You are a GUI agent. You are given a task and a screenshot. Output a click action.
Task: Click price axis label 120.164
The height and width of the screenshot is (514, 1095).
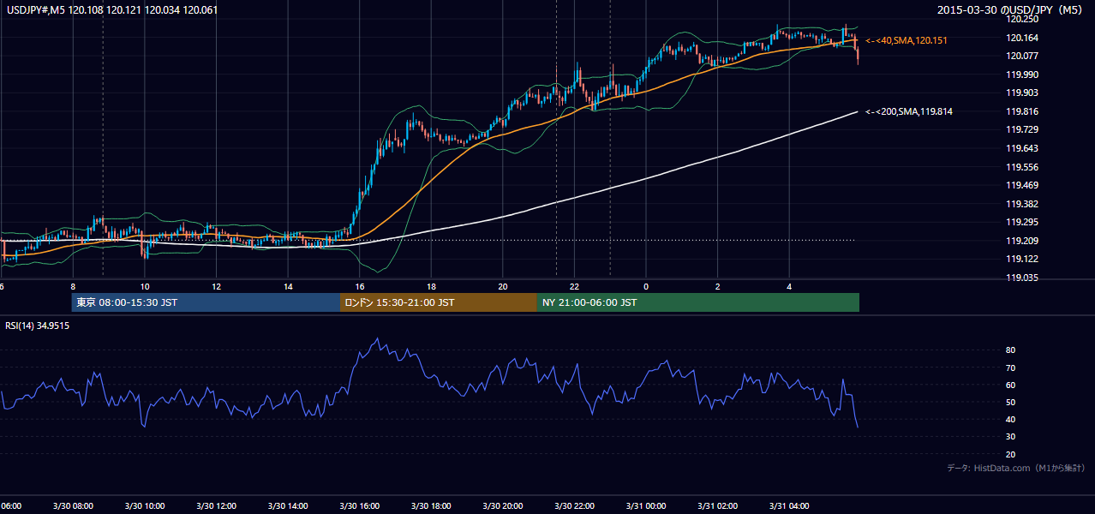pos(1021,38)
